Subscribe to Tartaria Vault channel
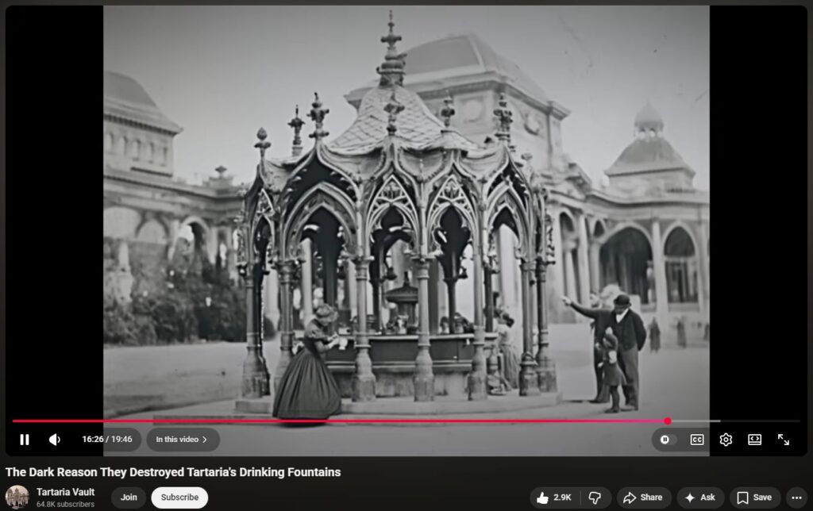This screenshot has width=813, height=511. click(179, 498)
